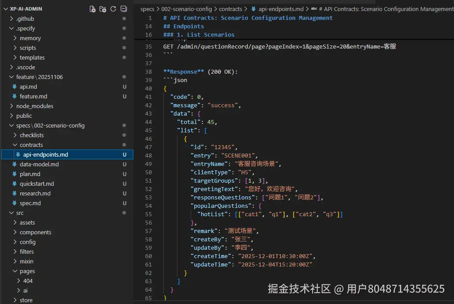Click the abc symbol icon in breadcrumb
This screenshot has width=454, height=304.
pyautogui.click(x=314, y=9)
